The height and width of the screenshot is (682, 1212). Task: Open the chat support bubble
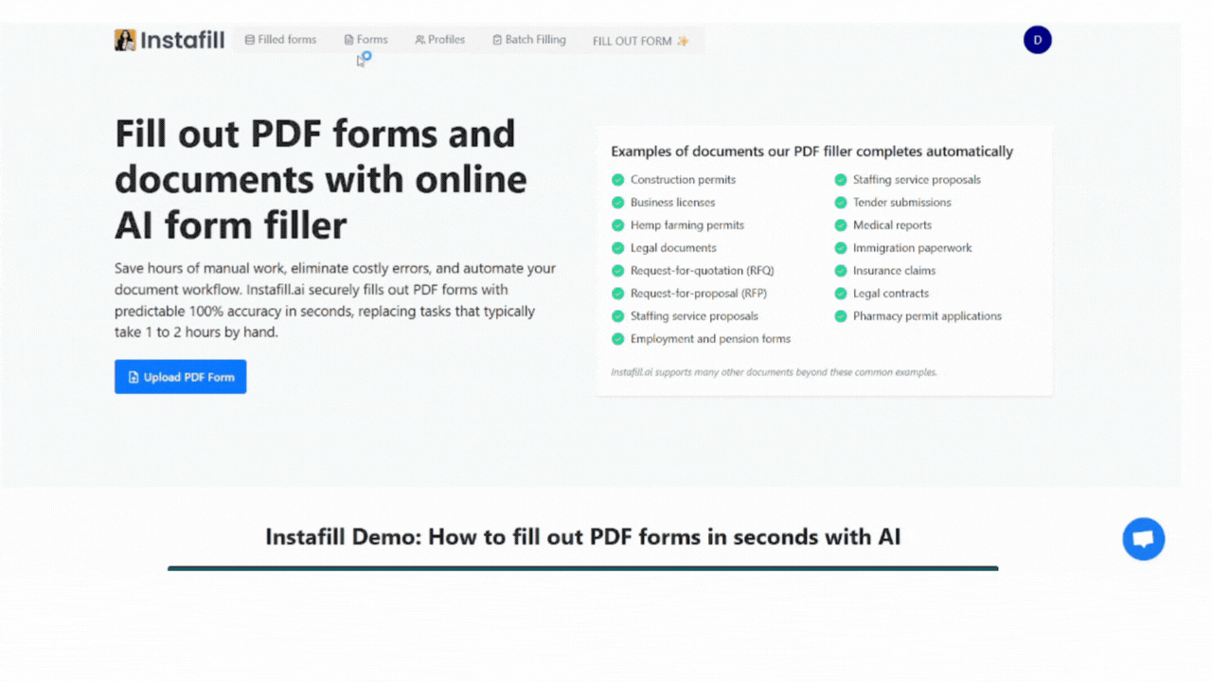tap(1143, 538)
